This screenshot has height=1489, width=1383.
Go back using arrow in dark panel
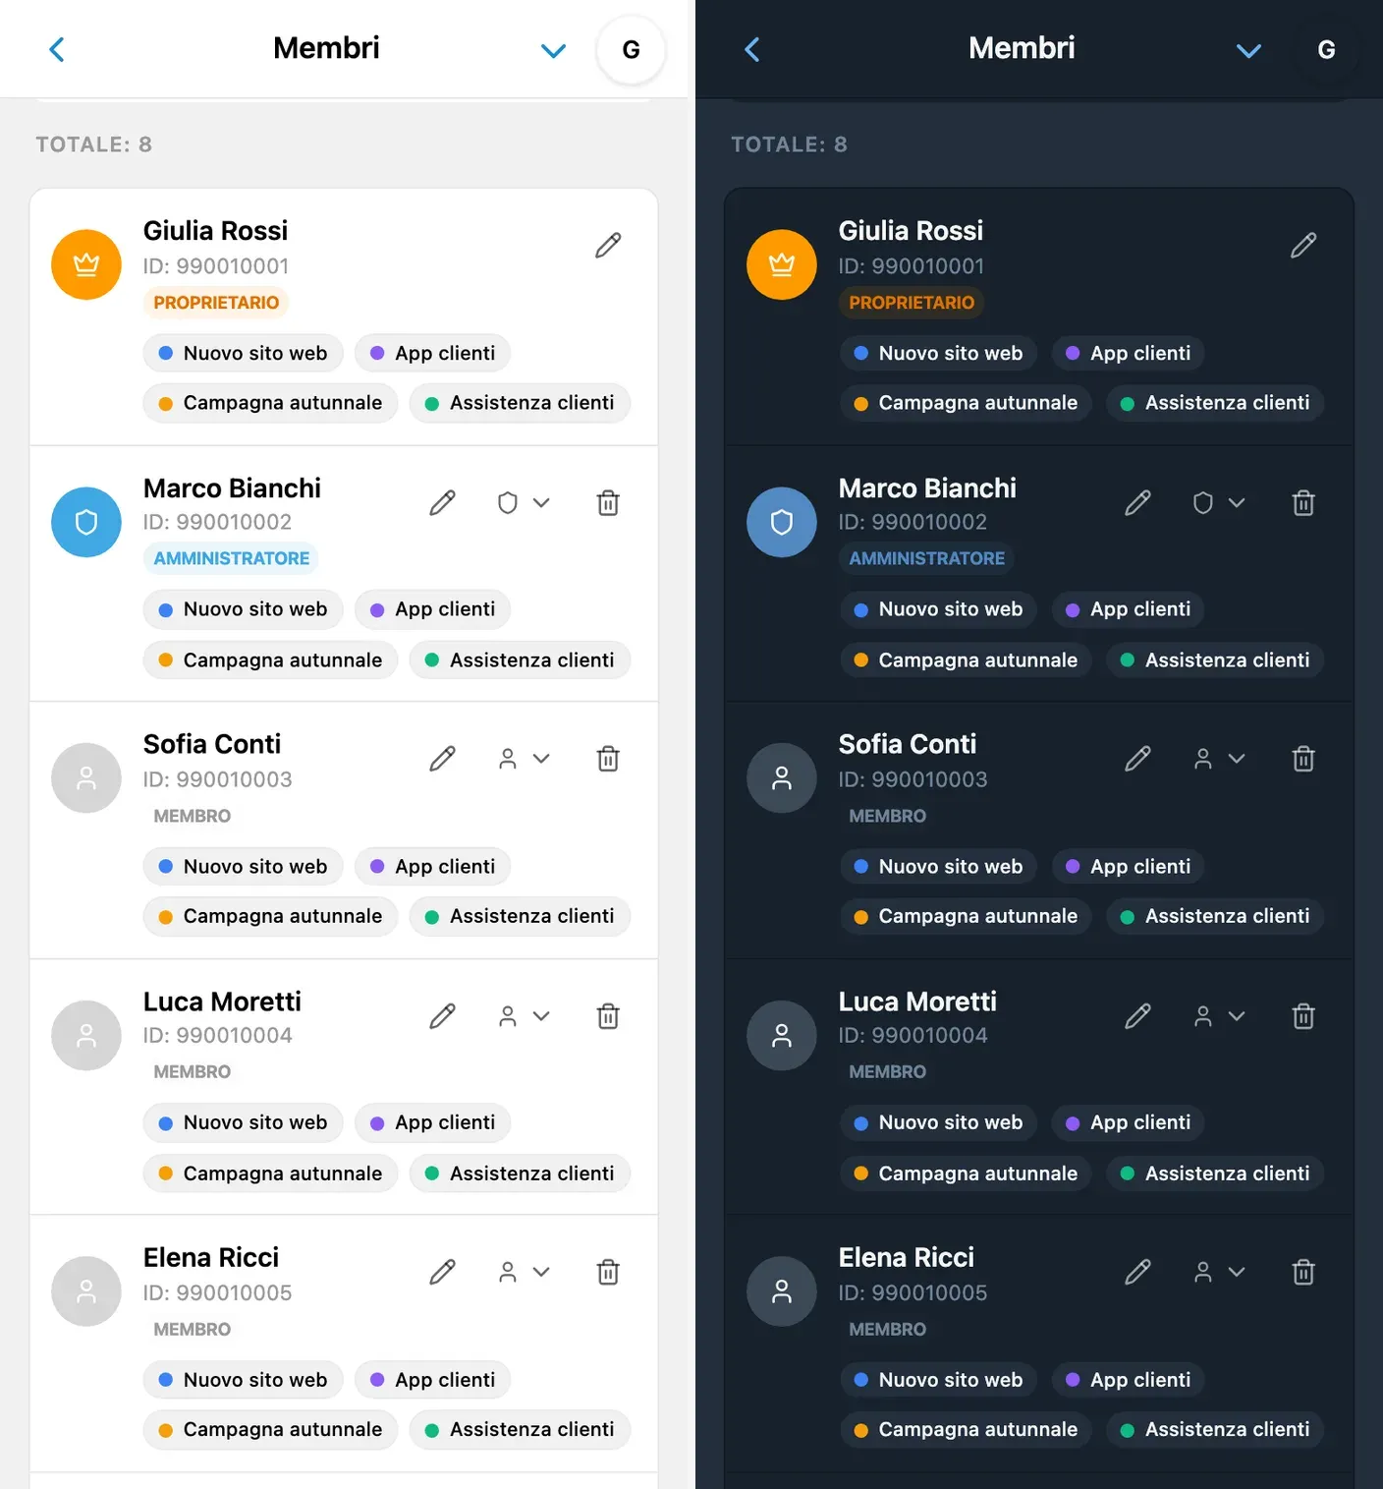752,49
